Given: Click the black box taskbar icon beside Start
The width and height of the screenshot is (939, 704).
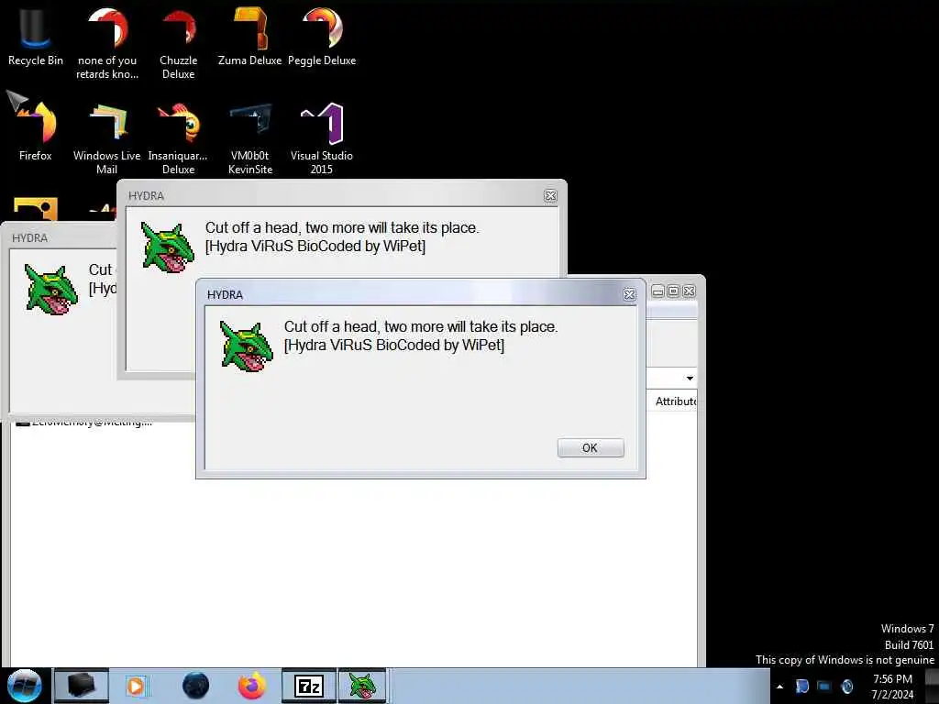Looking at the screenshot, I should [82, 686].
